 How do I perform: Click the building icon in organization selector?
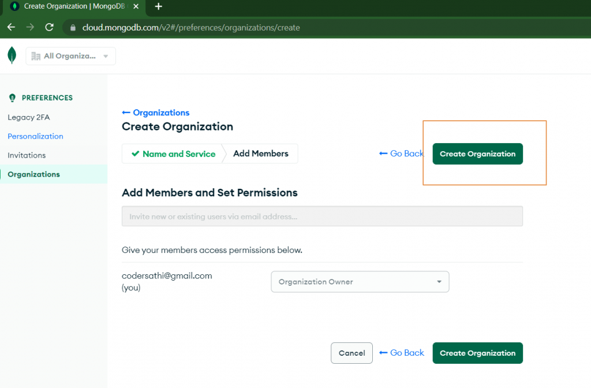36,56
